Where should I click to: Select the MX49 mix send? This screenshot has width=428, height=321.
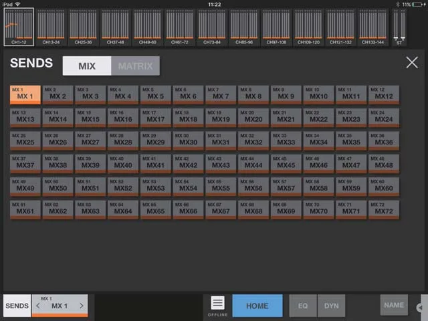[25, 187]
